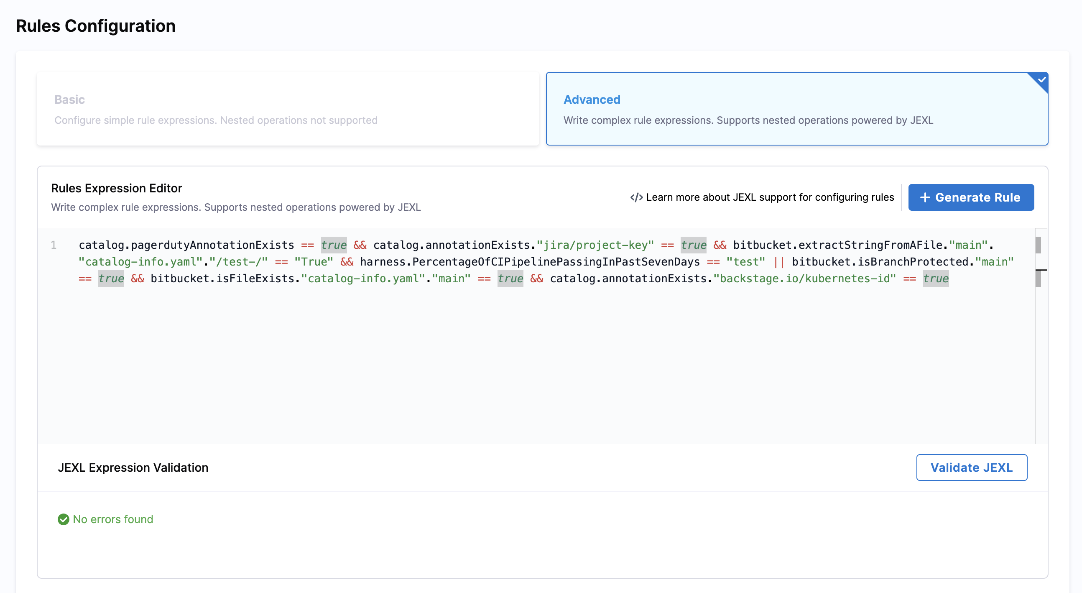
Task: Click the No errors found message
Action: (112, 519)
